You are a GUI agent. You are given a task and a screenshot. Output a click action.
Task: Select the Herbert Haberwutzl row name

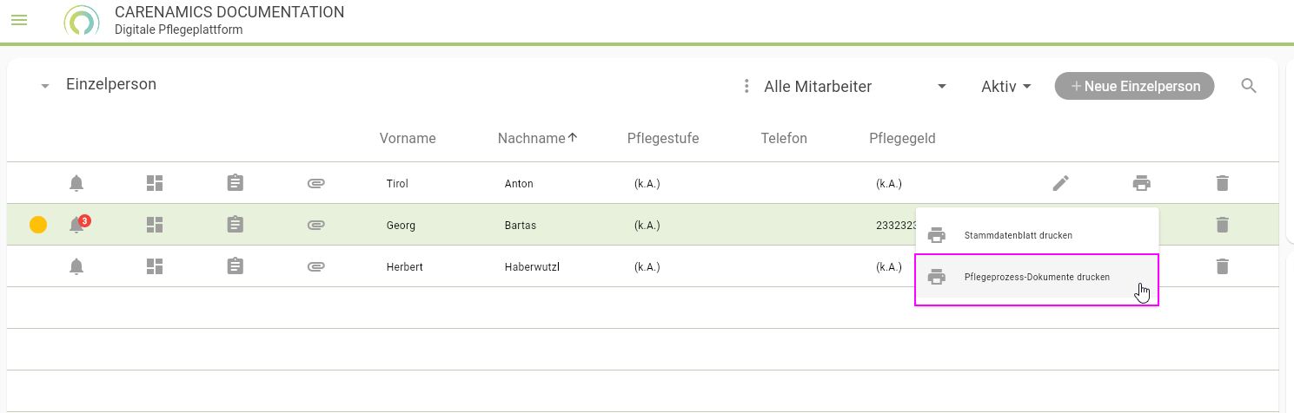click(404, 266)
